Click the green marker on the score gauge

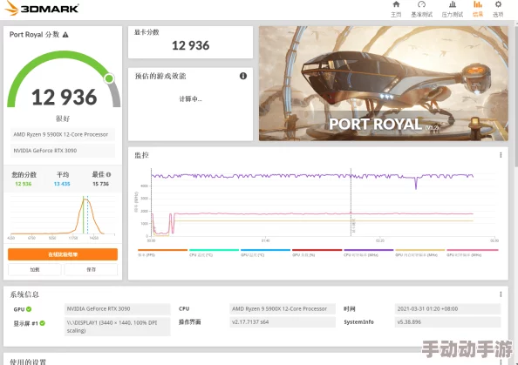coord(109,78)
